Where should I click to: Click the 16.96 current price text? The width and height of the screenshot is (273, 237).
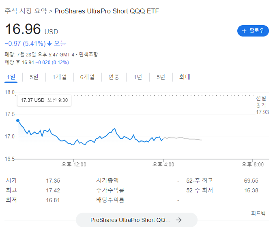[x=23, y=29]
